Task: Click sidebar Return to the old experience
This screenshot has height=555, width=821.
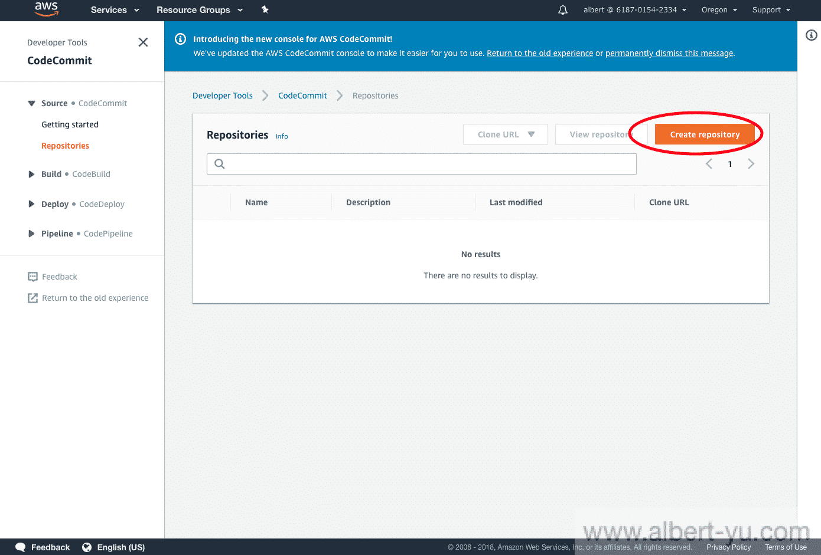Action: (x=95, y=298)
